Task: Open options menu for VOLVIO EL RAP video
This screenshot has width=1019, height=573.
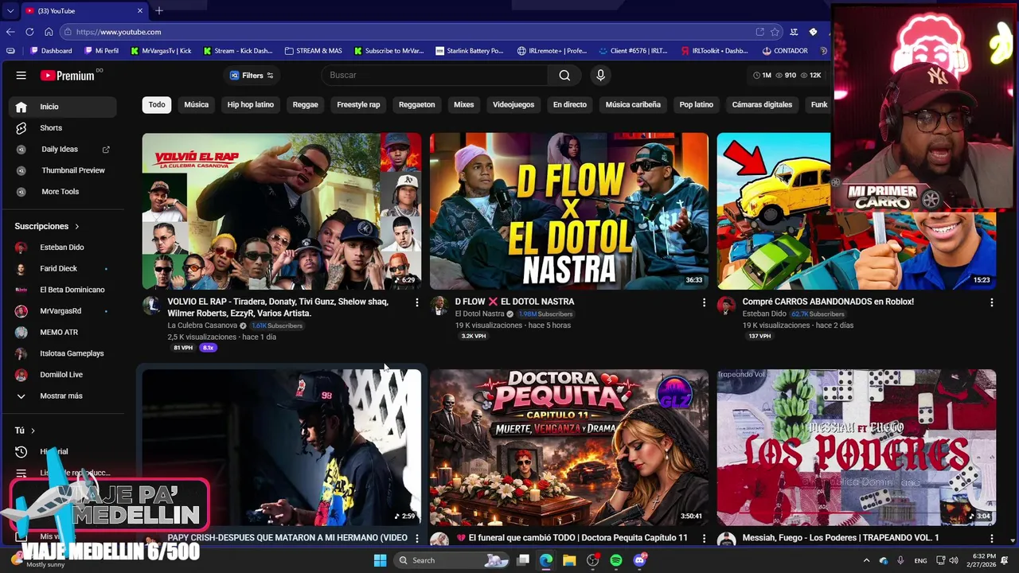Action: [x=416, y=302]
